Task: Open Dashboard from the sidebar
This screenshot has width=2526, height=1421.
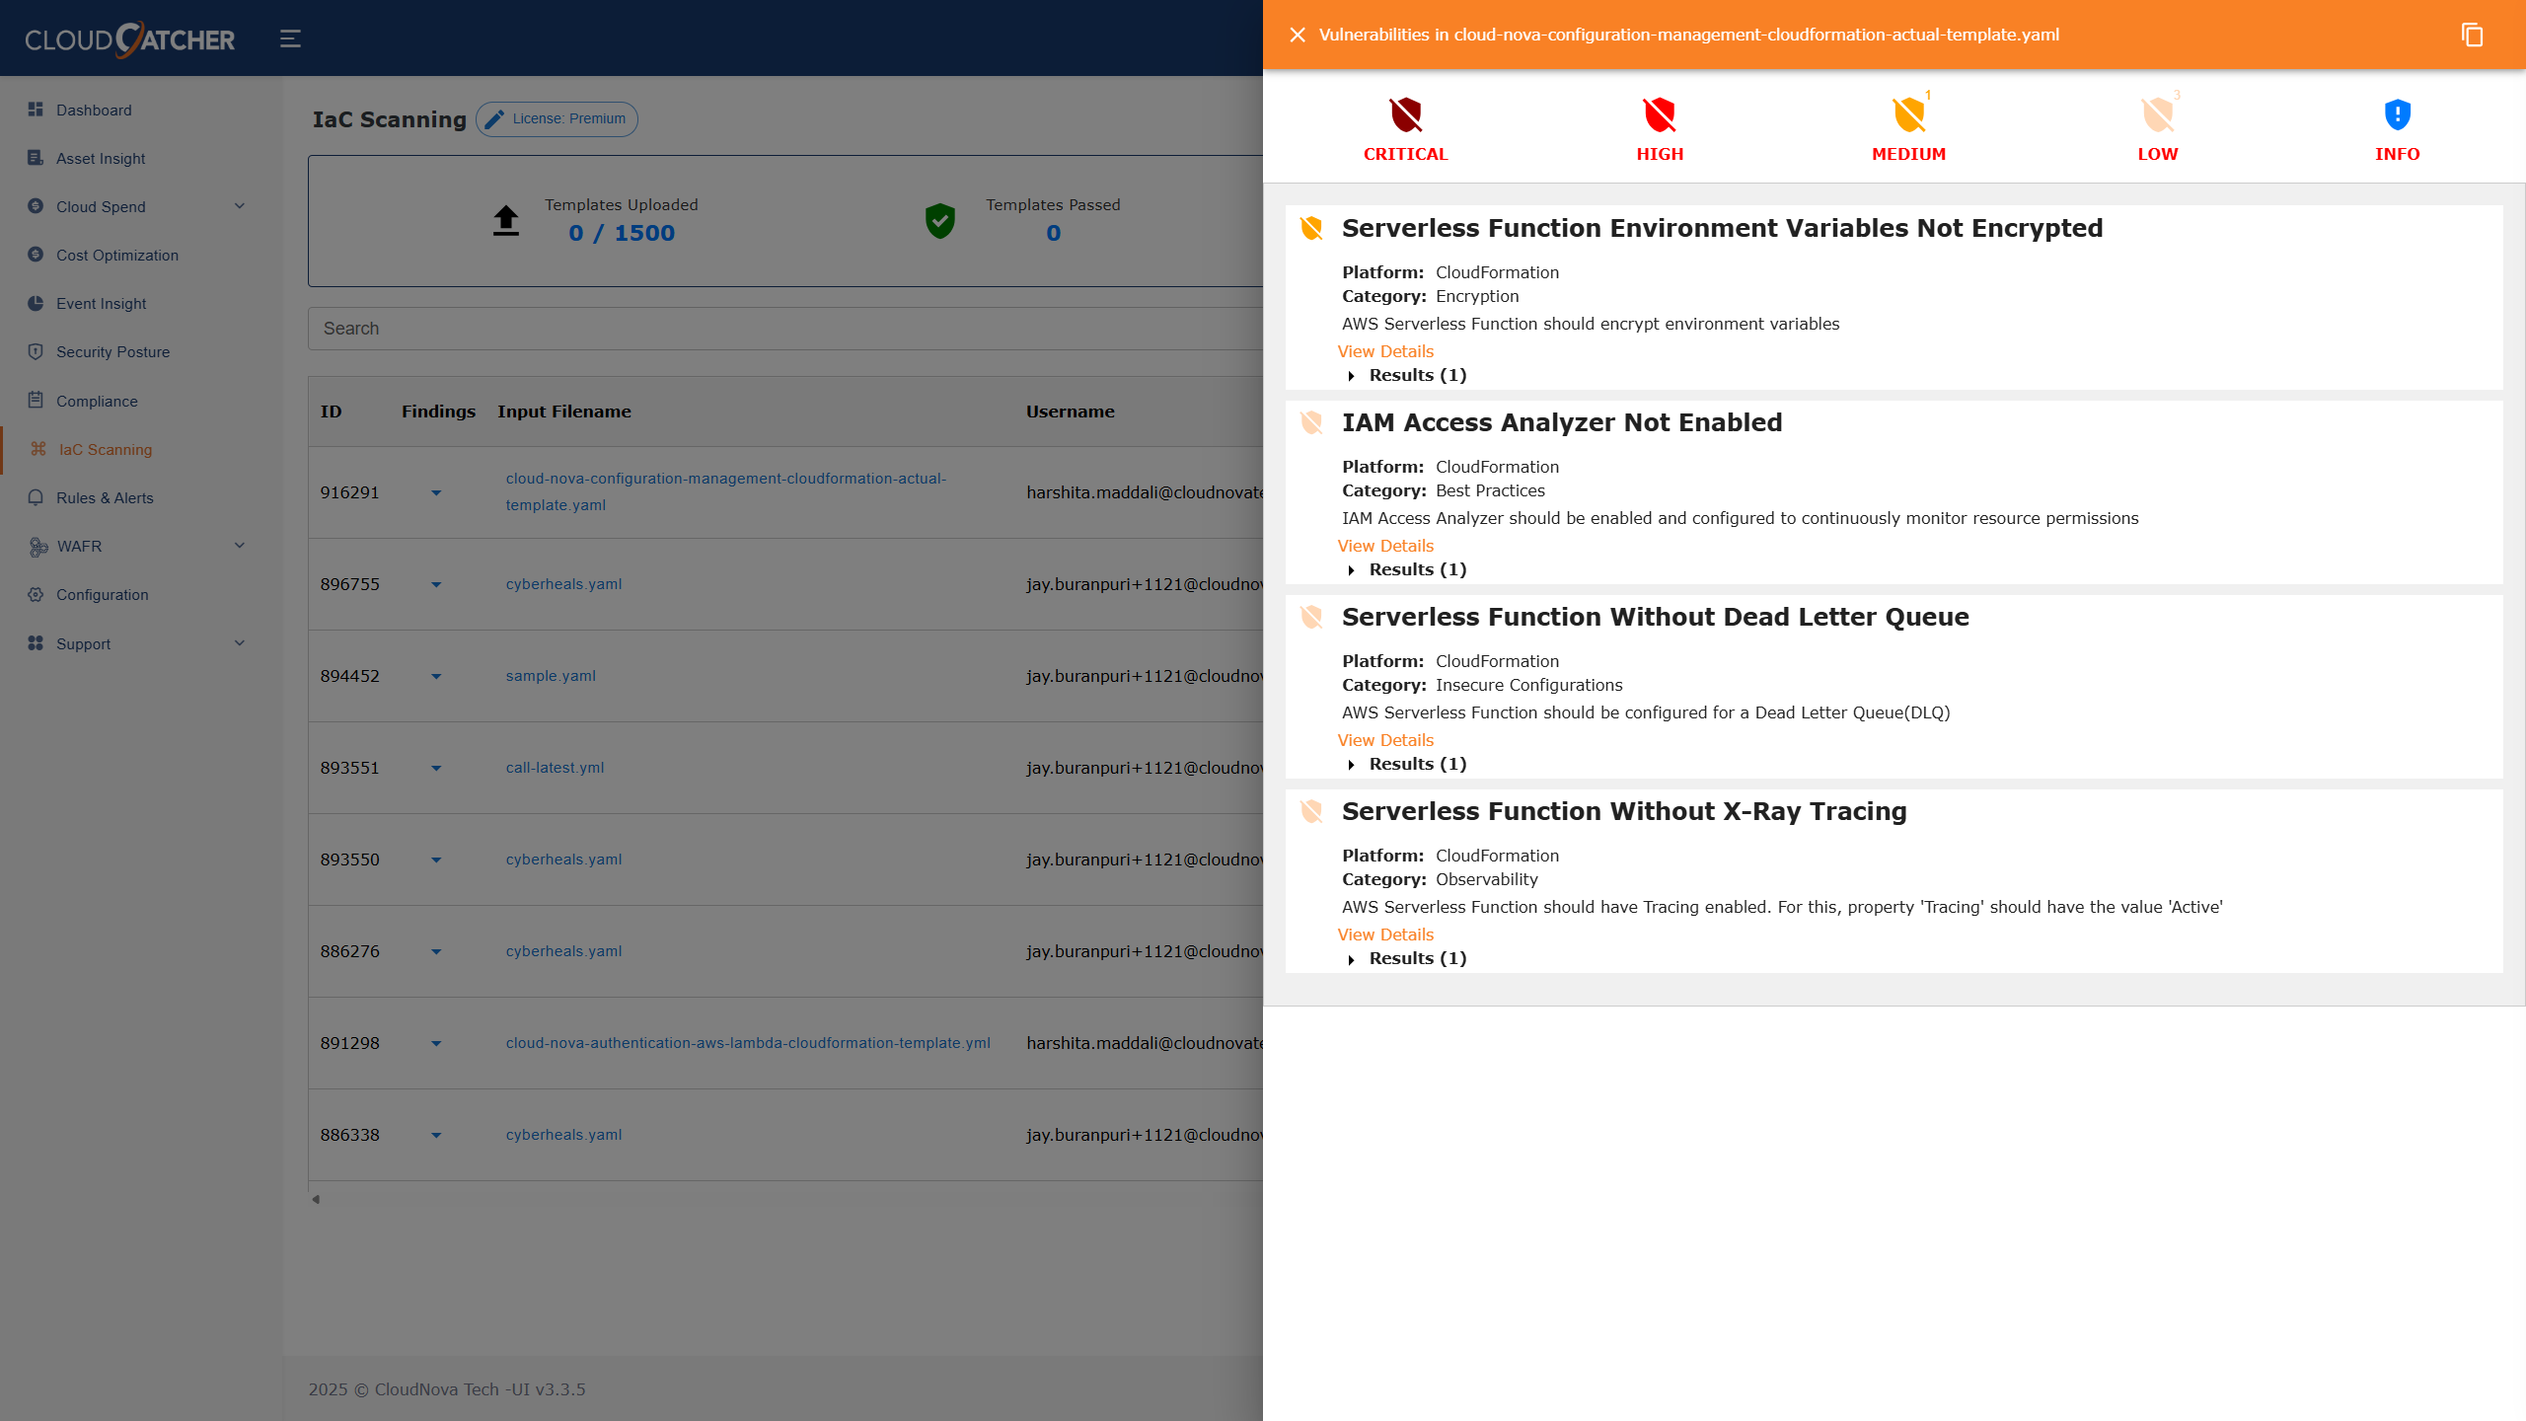Action: click(94, 110)
